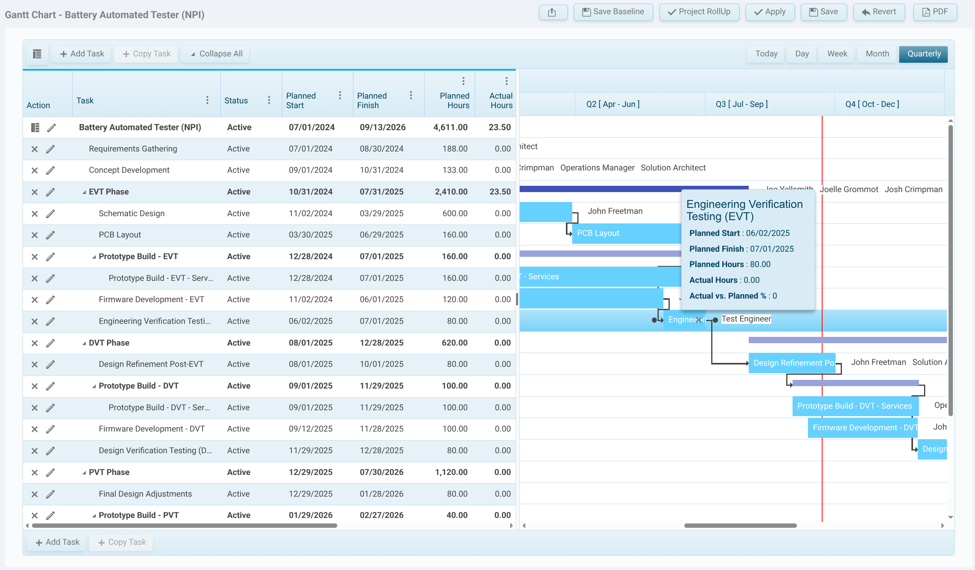Viewport: 975px width, 570px height.
Task: Edit the EVT Phase task
Action: (50, 192)
